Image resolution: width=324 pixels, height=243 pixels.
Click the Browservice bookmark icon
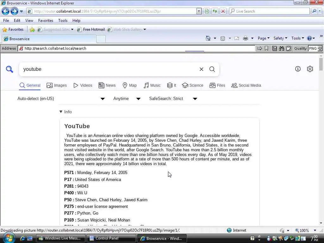click(x=266, y=48)
